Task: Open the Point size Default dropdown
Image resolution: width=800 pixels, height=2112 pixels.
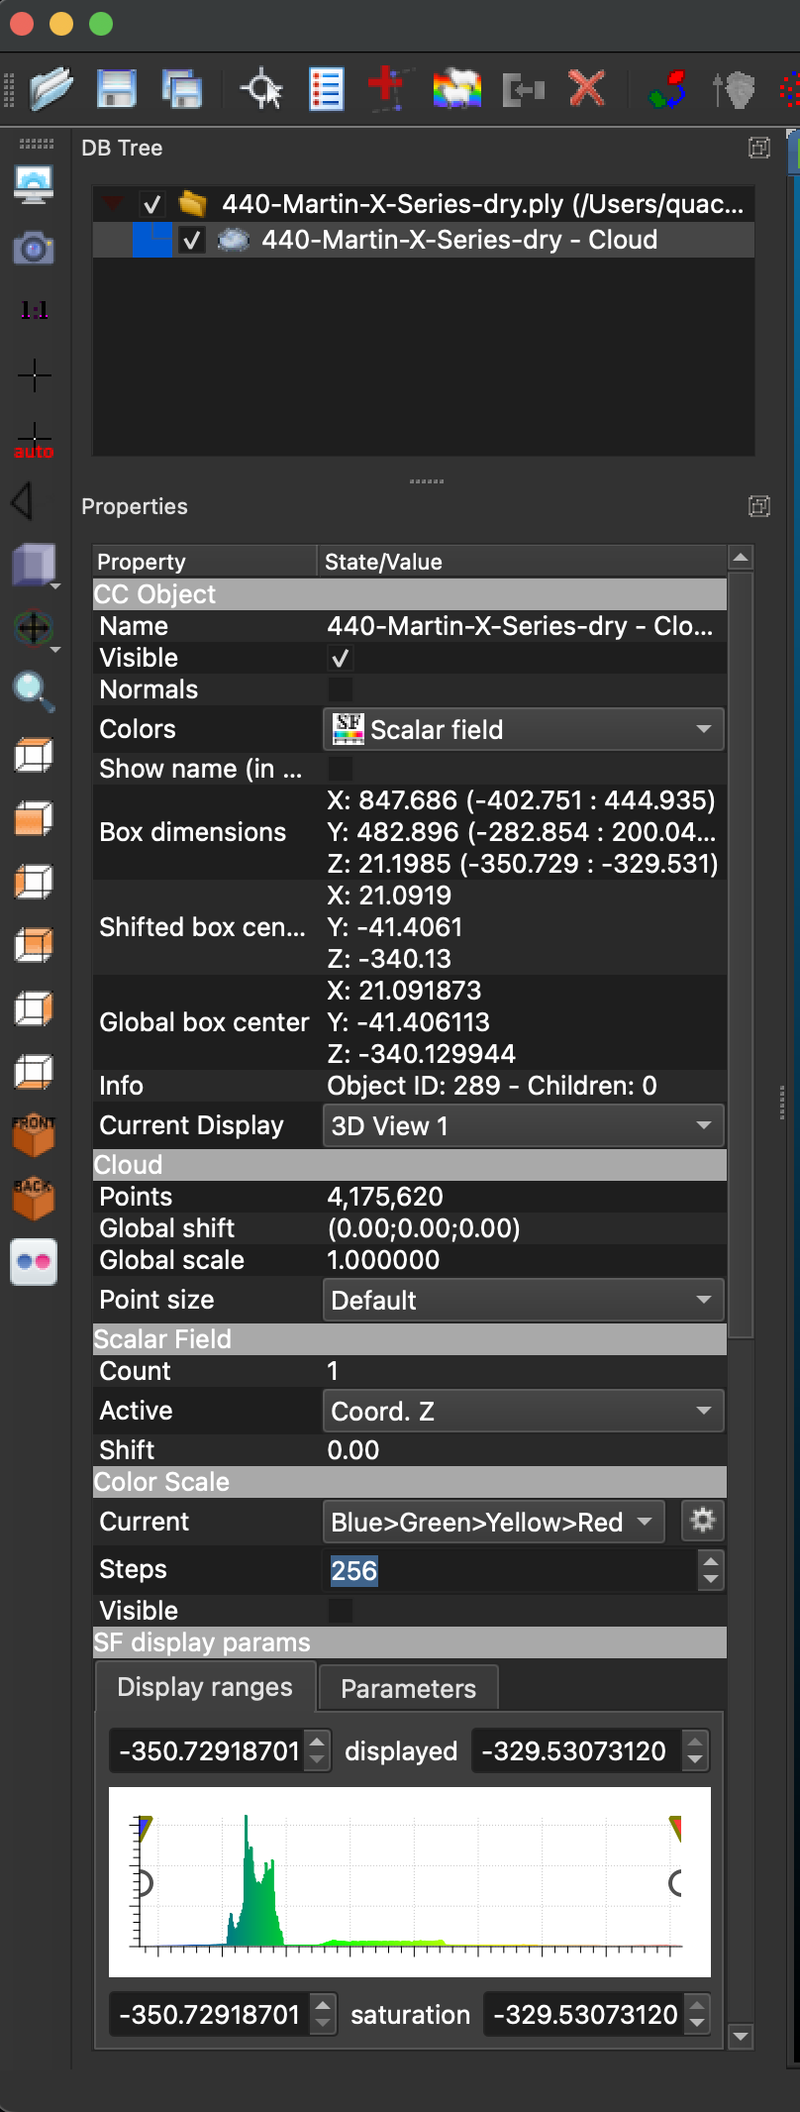Action: 524,1300
